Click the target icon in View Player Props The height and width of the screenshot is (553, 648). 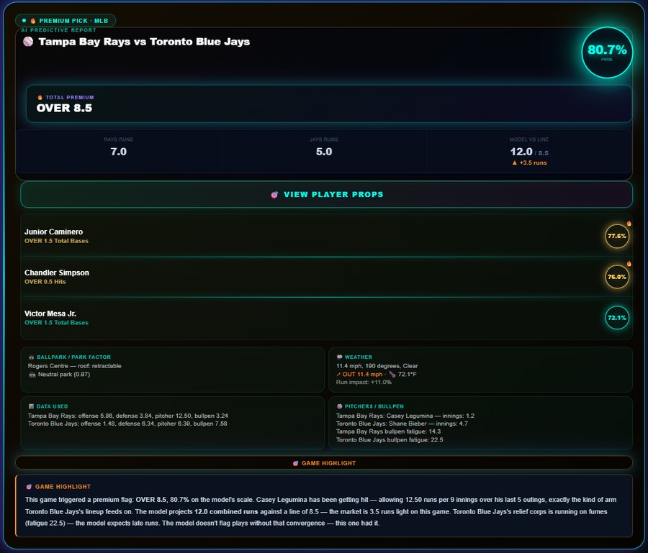(274, 194)
